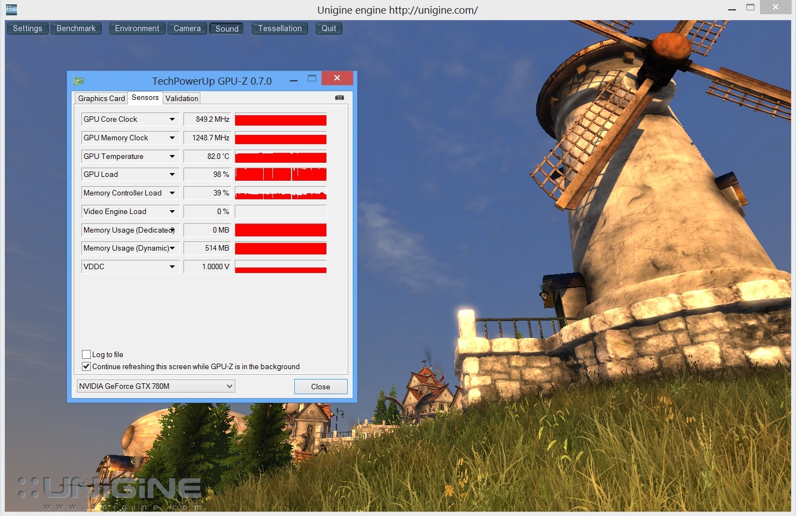This screenshot has height=516, width=796.
Task: Uncheck Continue refreshing in background option
Action: (x=86, y=366)
